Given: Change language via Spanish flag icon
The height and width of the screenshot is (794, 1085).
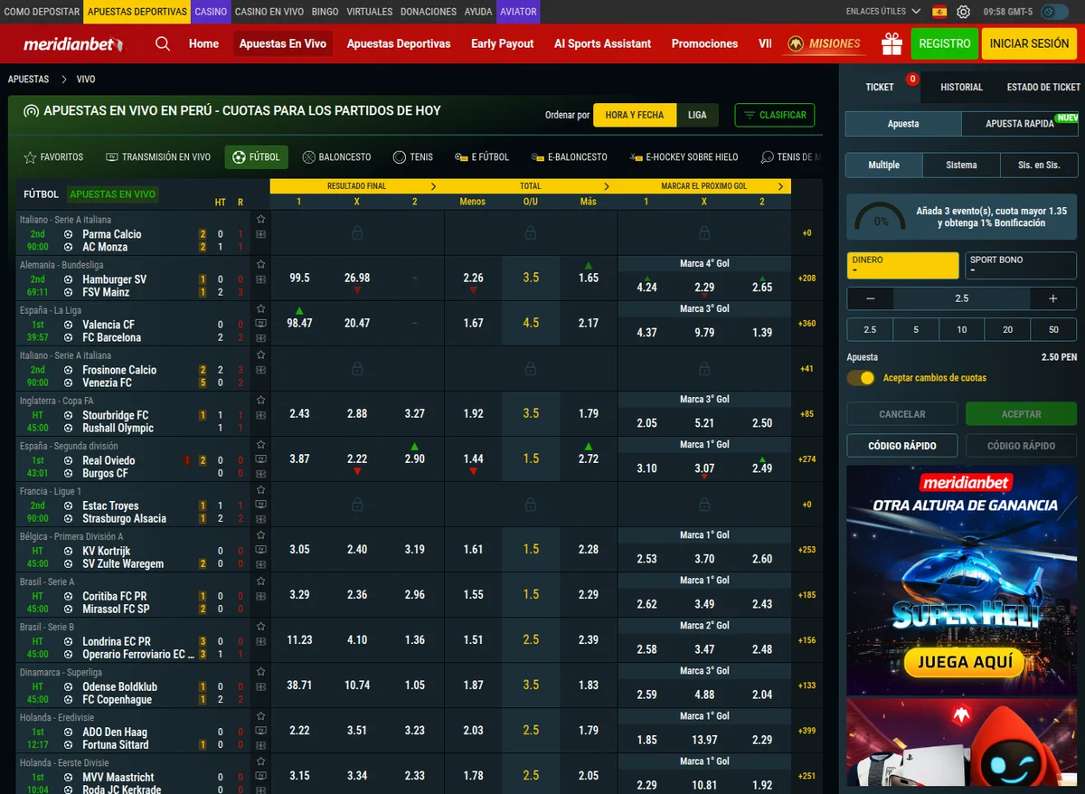Looking at the screenshot, I should click(939, 12).
